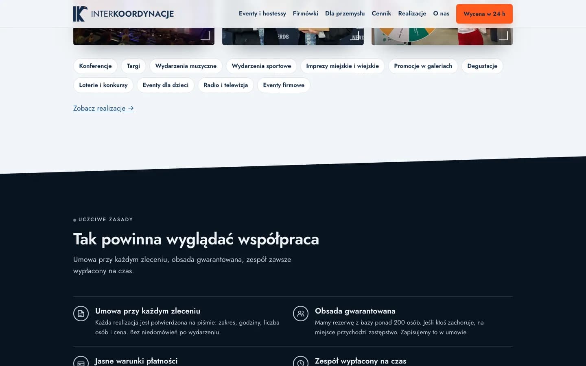
Task: Select the Konferencje tag
Action: [x=95, y=66]
